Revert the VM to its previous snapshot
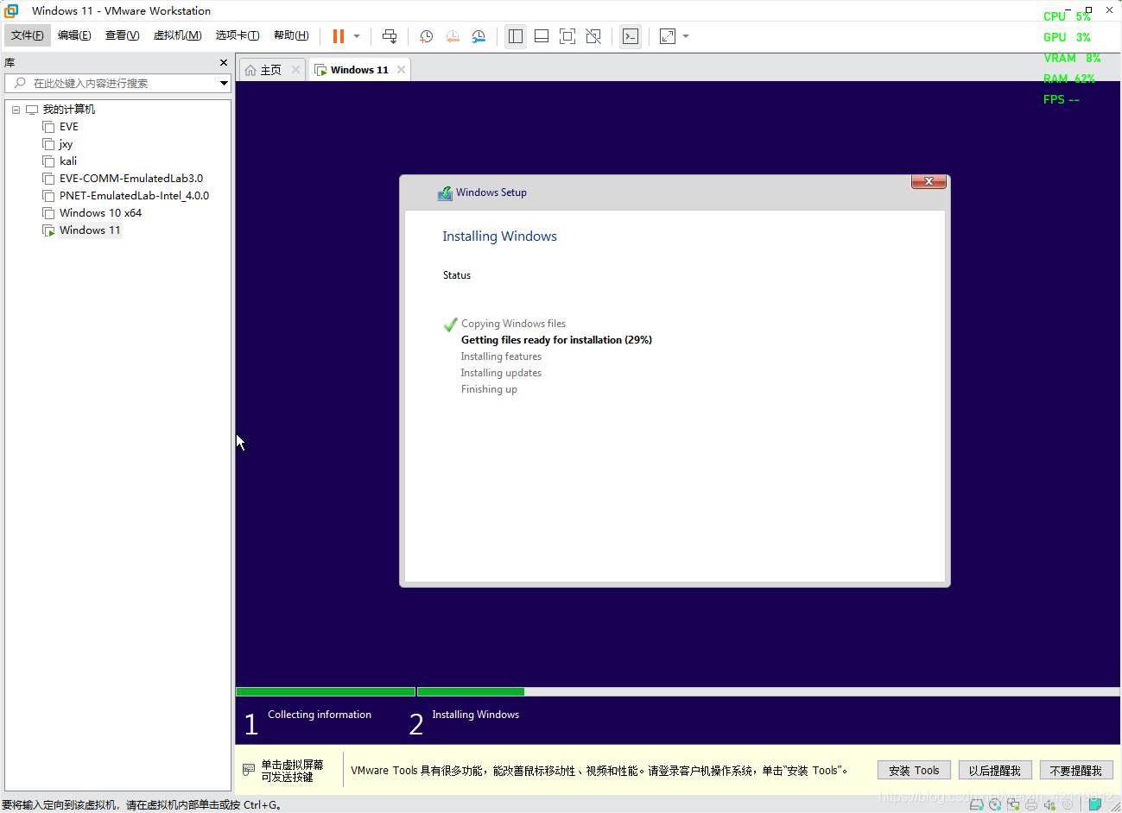The height and width of the screenshot is (813, 1122). click(x=453, y=36)
